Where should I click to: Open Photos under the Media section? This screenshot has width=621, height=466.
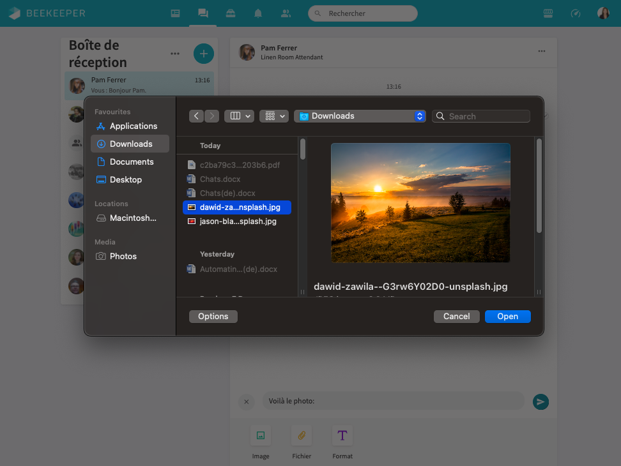(122, 256)
